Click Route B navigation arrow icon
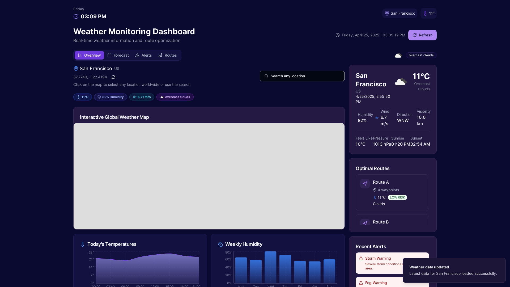 (x=365, y=223)
